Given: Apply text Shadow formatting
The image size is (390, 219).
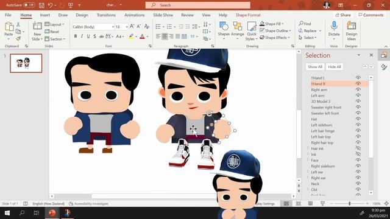Looking at the screenshot, I should (x=95, y=36).
